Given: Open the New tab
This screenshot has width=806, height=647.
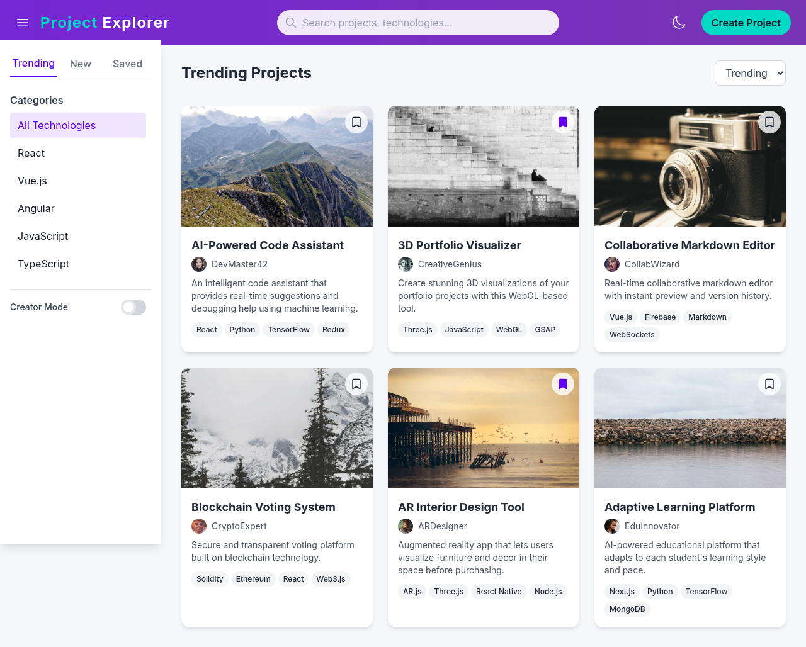Looking at the screenshot, I should click(80, 64).
